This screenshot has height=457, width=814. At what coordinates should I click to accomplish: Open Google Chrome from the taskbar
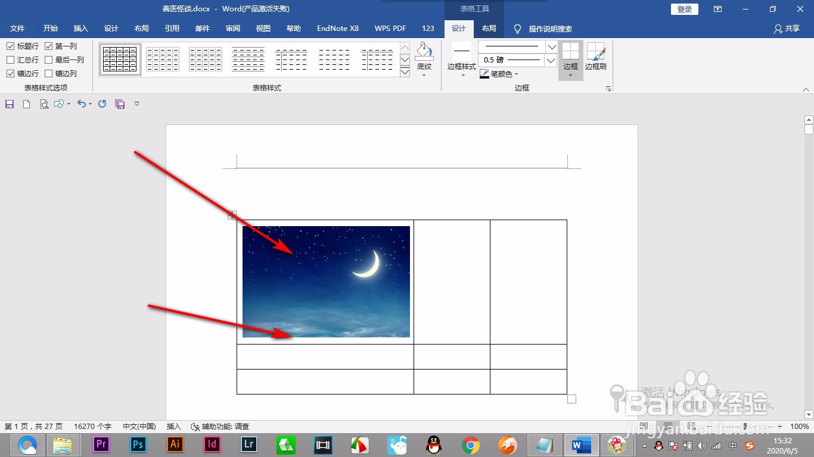(471, 445)
